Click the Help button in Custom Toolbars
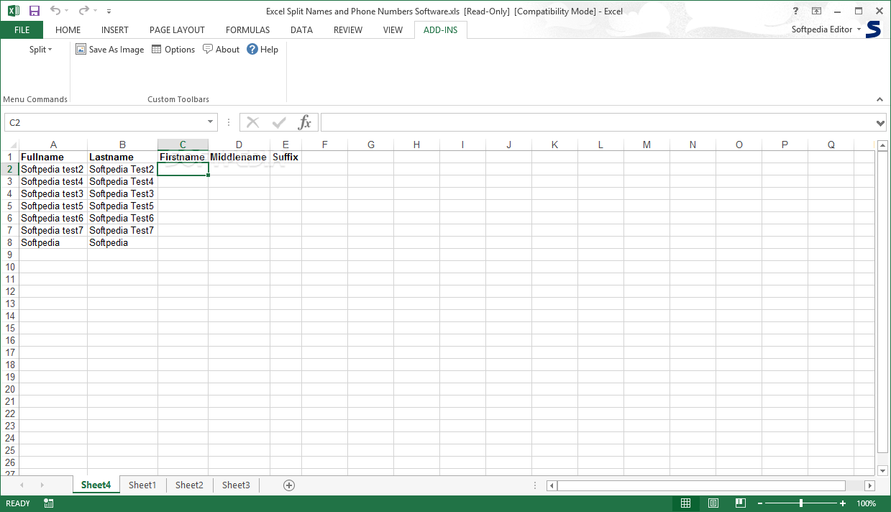The image size is (891, 512). (262, 50)
